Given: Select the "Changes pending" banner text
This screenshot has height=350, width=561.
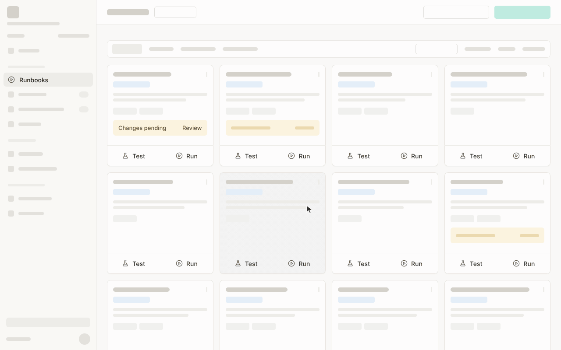Looking at the screenshot, I should coord(142,128).
